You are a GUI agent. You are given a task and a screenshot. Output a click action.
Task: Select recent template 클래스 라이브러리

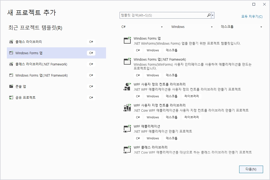(57, 42)
